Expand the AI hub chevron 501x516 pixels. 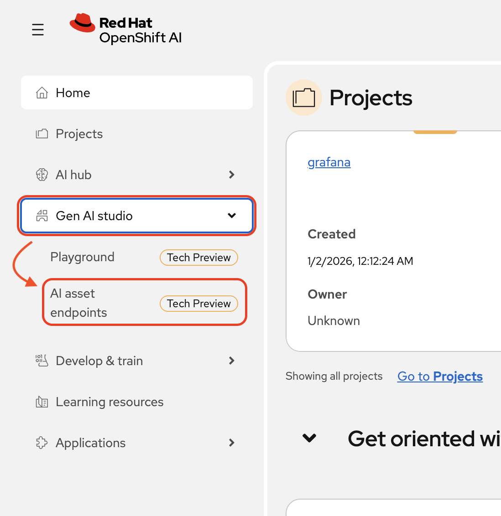pyautogui.click(x=231, y=175)
